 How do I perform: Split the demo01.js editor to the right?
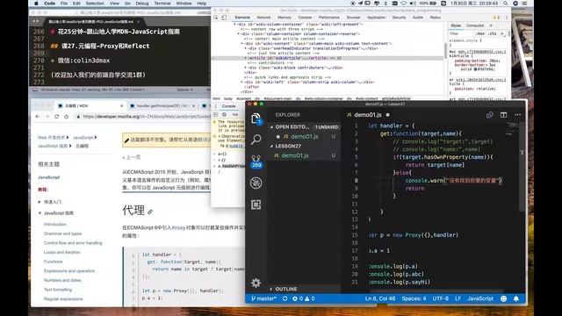[x=503, y=115]
